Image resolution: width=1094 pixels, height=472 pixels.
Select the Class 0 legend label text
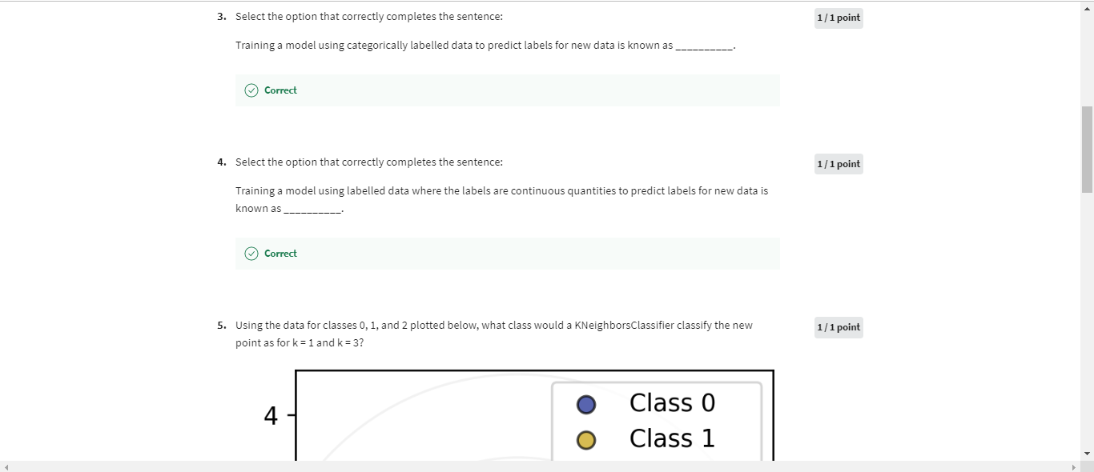coord(671,402)
